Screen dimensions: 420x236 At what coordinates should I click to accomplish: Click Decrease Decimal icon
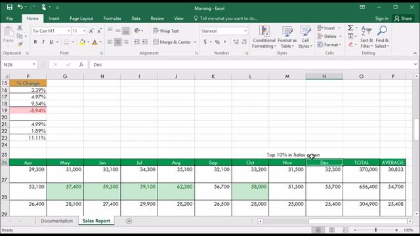click(244, 42)
